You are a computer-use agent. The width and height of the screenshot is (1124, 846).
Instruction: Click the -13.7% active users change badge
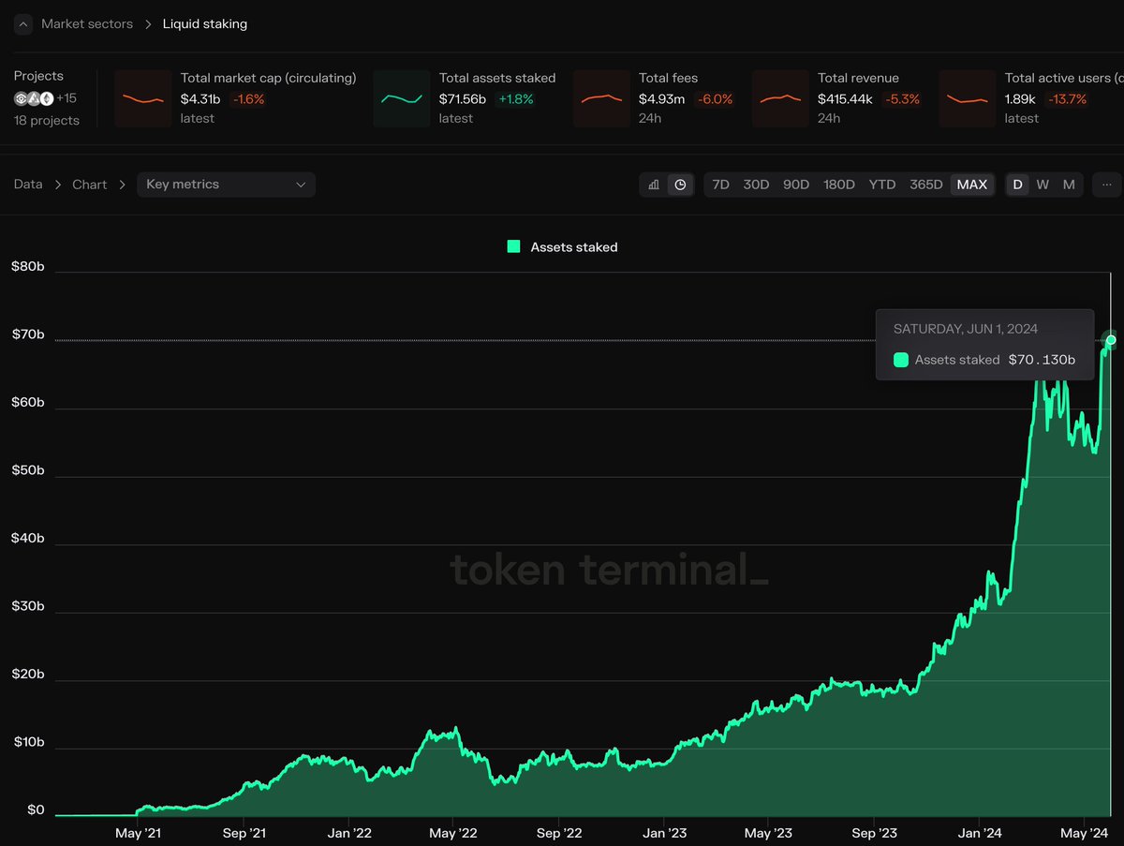1067,99
